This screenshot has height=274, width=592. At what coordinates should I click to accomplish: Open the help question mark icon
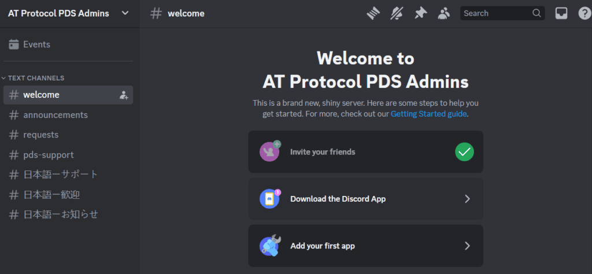click(x=584, y=14)
